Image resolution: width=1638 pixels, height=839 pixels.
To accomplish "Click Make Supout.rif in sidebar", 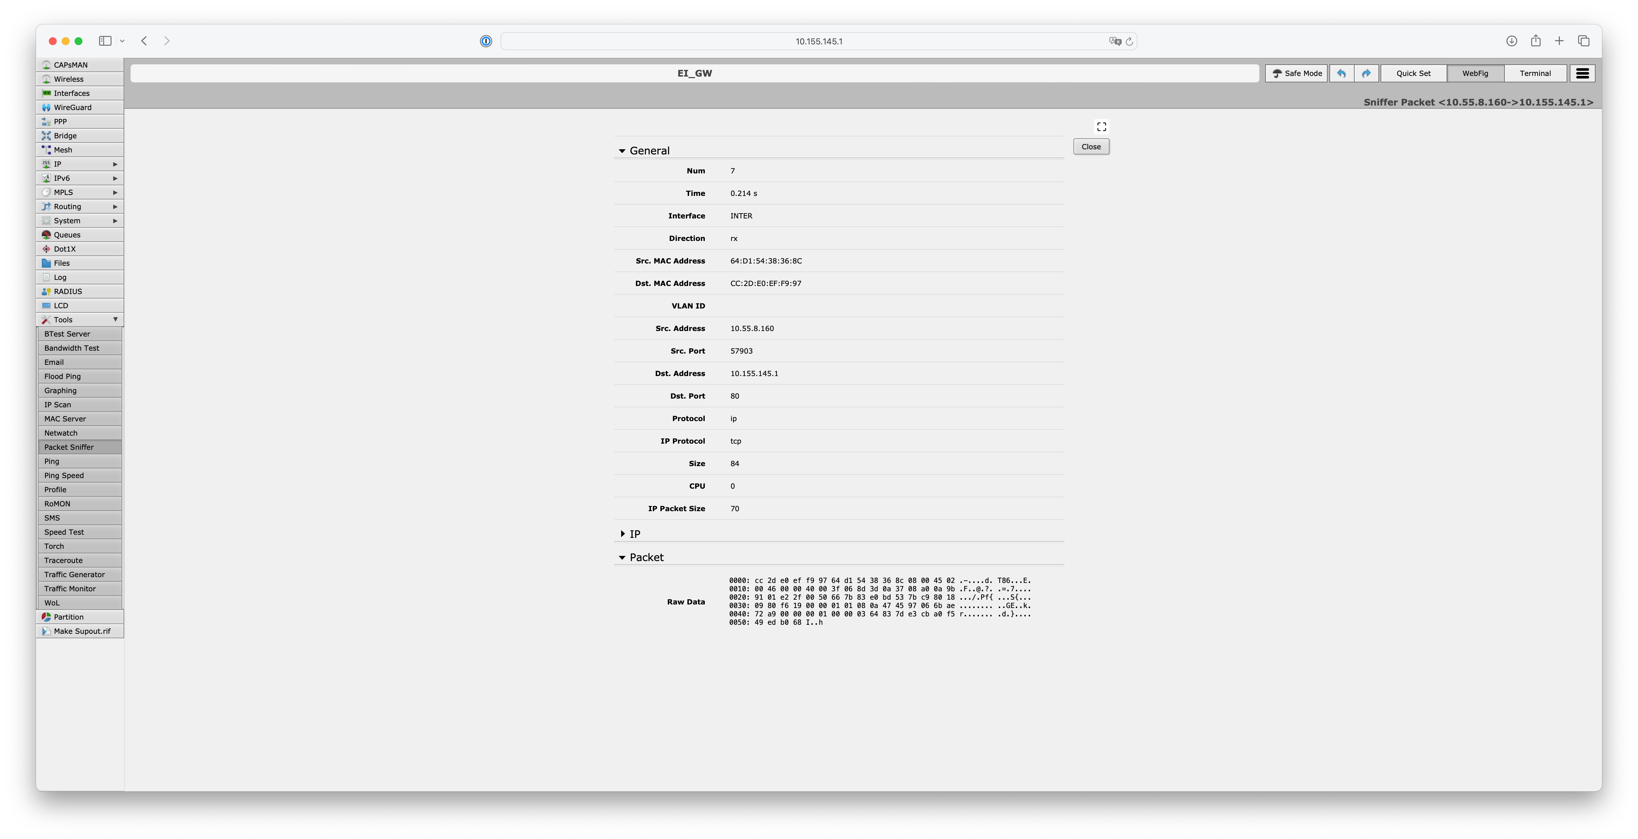I will 81,630.
